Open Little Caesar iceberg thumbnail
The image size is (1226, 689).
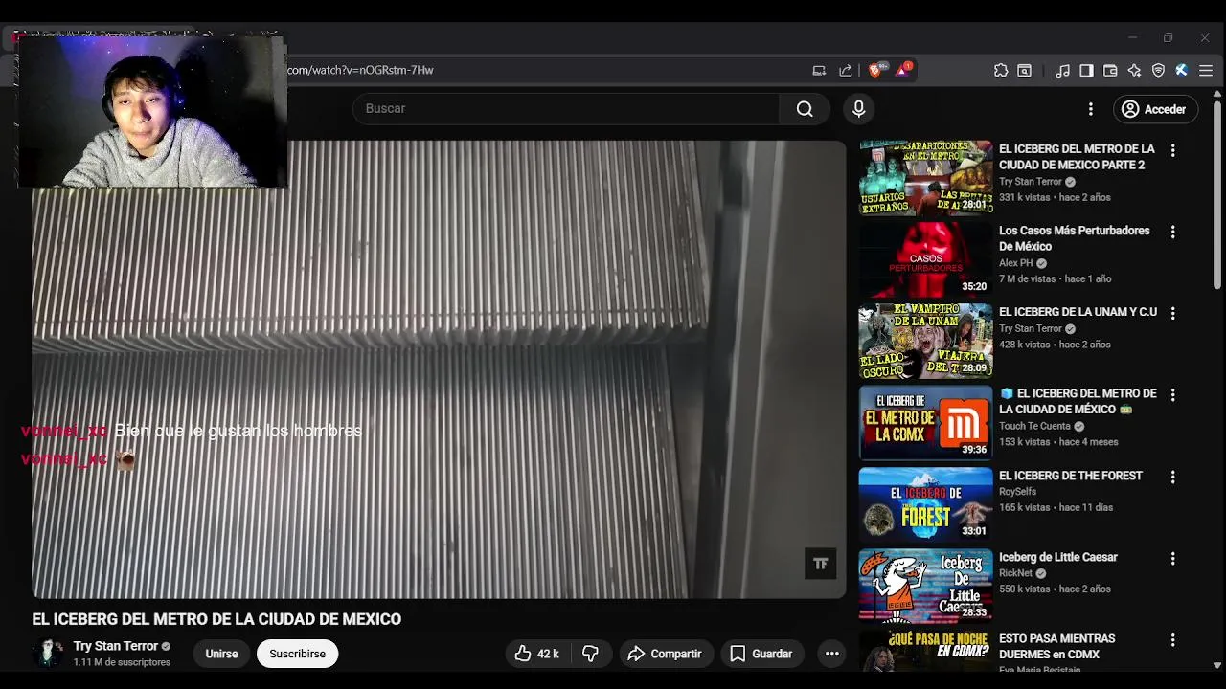point(925,585)
